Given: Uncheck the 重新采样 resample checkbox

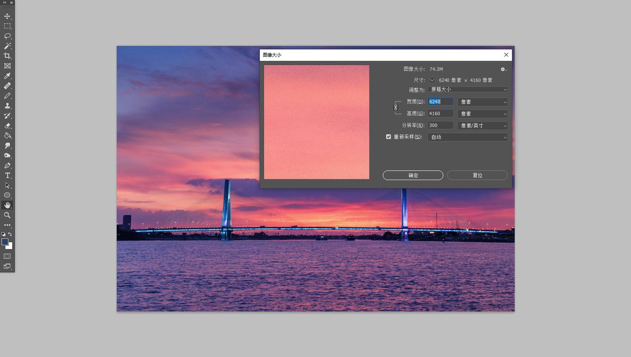Looking at the screenshot, I should tap(388, 137).
